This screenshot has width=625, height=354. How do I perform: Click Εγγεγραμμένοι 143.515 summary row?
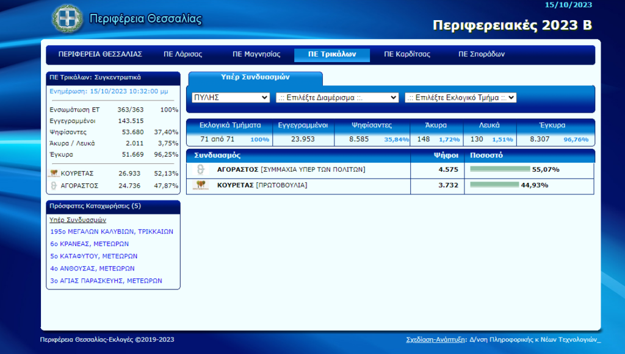(x=114, y=121)
